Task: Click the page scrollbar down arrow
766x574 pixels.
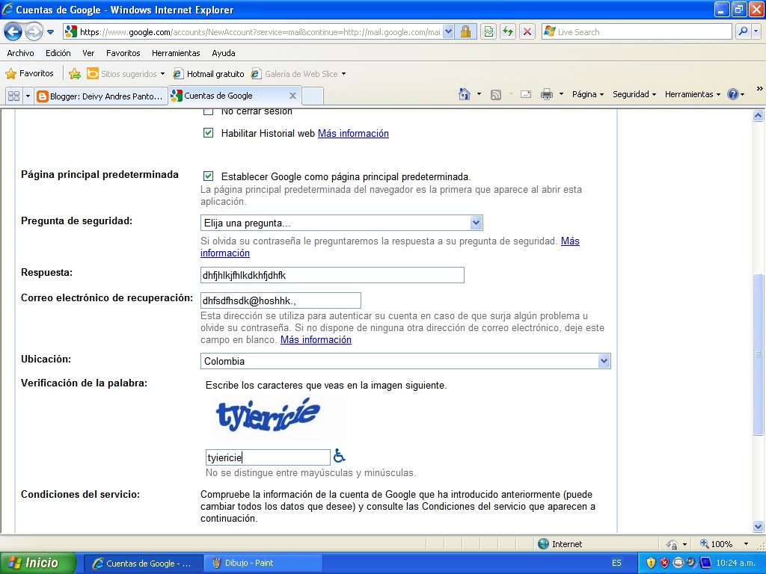Action: [x=759, y=527]
